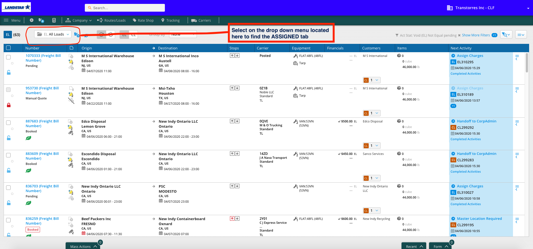Screen dimensions: 533x249
Task: Open Completed Activities for CL299283
Action: point(465,172)
